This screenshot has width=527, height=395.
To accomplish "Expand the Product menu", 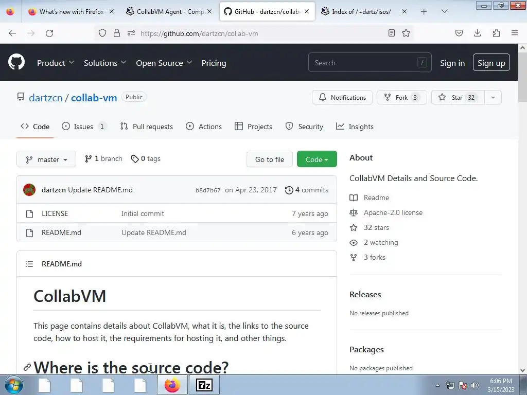I will pos(56,63).
